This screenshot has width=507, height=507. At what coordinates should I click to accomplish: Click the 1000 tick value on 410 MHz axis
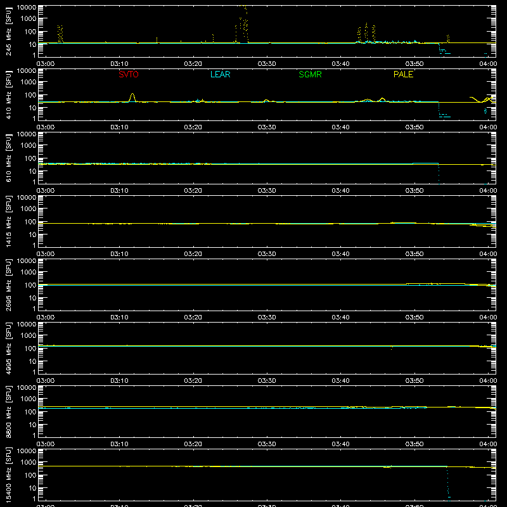(x=29, y=82)
